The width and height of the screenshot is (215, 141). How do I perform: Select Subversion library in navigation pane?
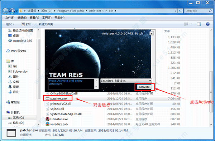click(18, 72)
